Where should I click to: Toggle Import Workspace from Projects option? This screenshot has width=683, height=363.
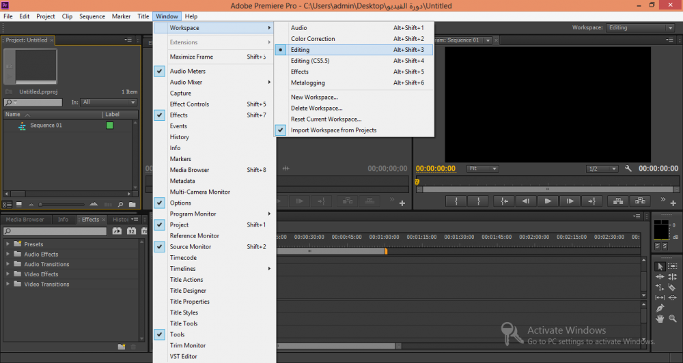333,130
